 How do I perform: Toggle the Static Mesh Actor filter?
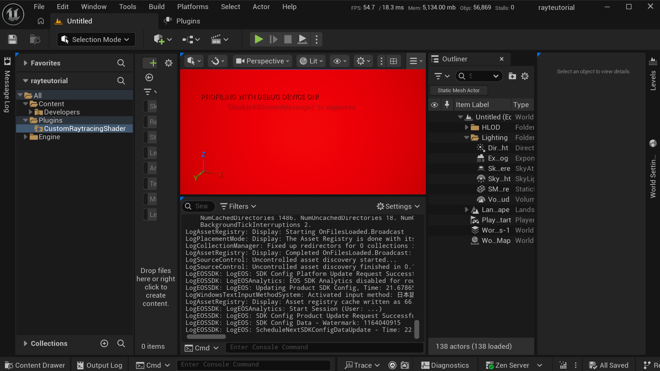tap(458, 91)
